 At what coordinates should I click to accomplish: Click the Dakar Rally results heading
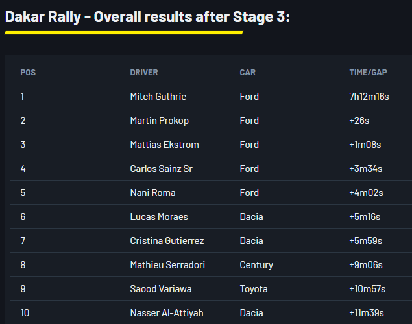coord(147,17)
